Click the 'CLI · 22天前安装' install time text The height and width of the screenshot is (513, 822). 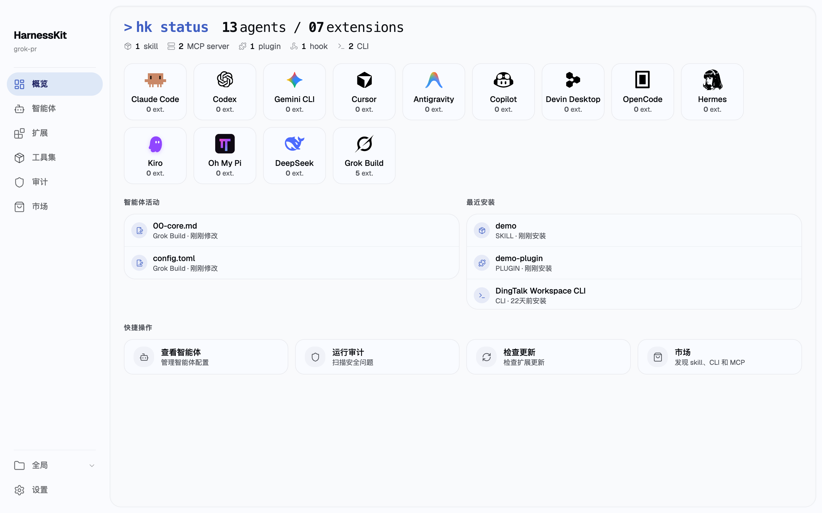(x=521, y=301)
